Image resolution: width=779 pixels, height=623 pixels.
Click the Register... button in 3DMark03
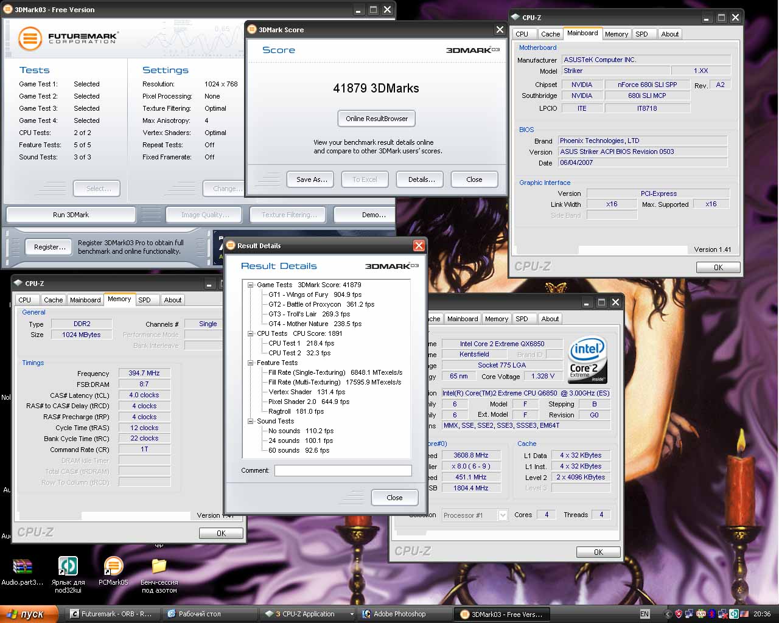tap(50, 247)
